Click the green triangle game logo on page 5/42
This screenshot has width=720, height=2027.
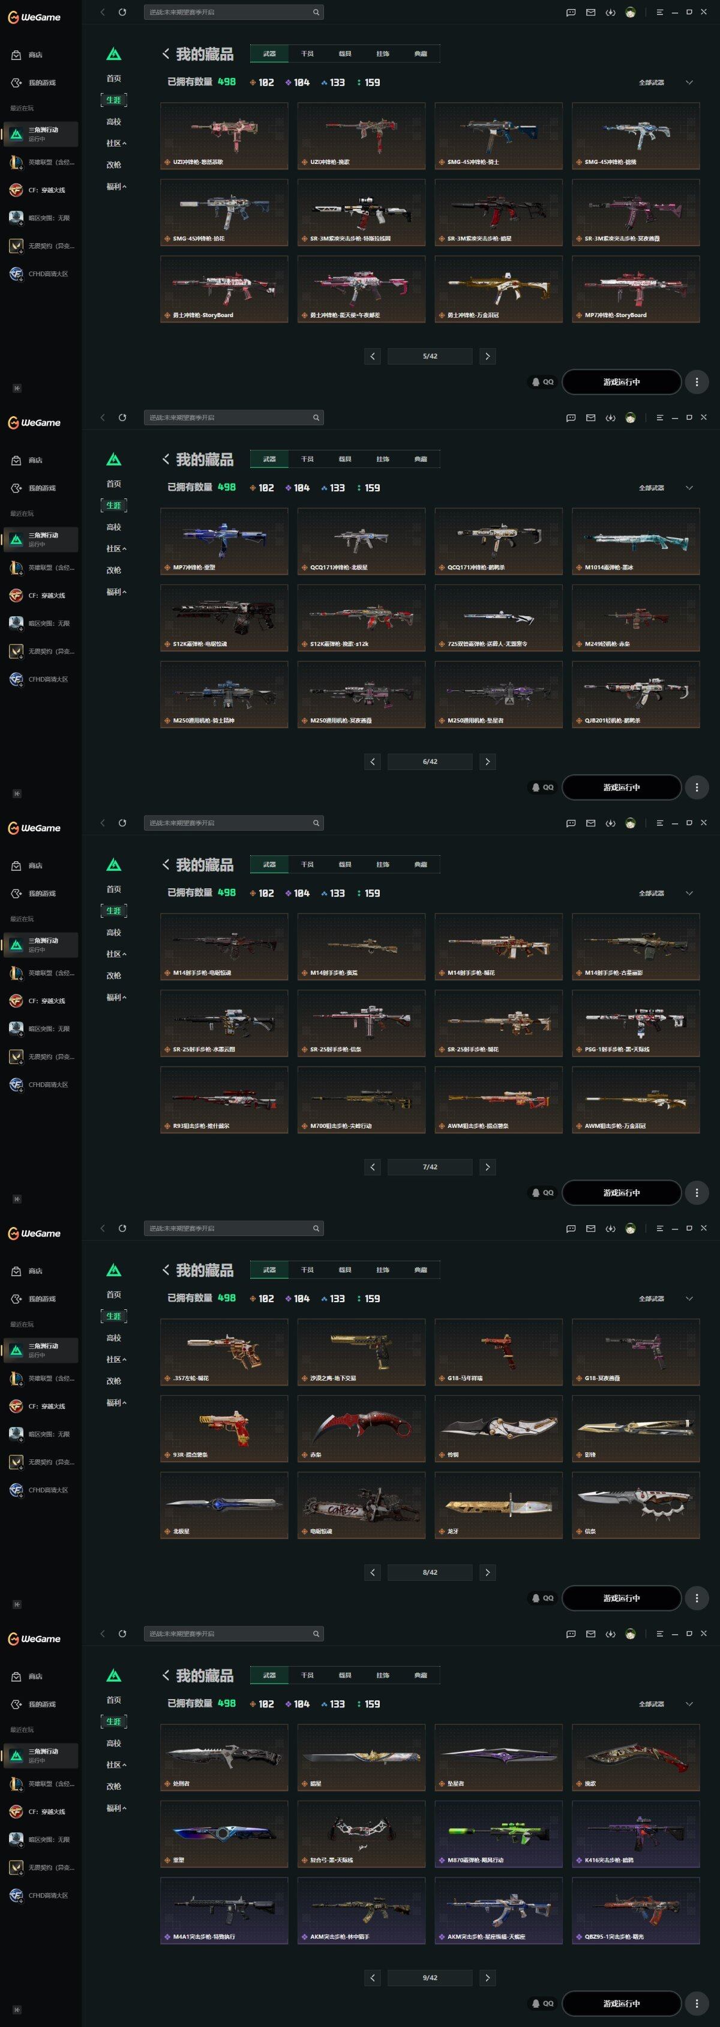click(x=114, y=53)
